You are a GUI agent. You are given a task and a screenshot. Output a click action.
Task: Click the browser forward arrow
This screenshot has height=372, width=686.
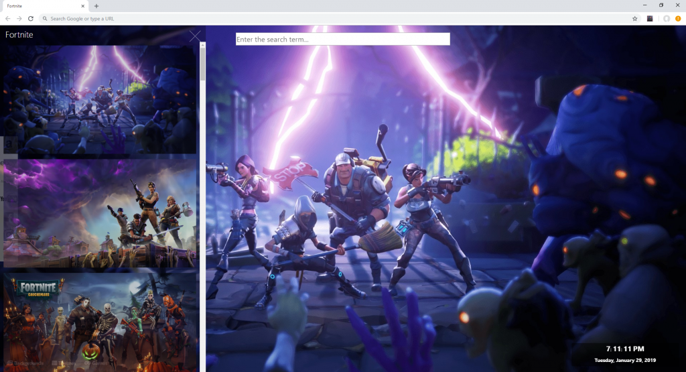pos(19,18)
